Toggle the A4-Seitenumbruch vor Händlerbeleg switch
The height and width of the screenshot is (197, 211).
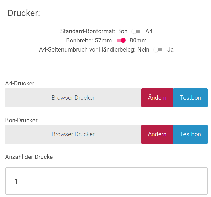[x=158, y=50]
